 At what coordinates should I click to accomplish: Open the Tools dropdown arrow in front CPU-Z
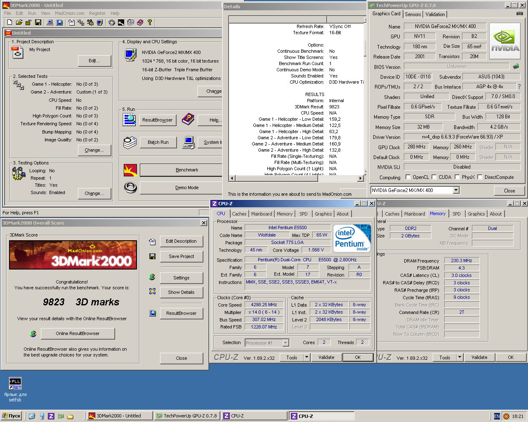[x=306, y=357]
